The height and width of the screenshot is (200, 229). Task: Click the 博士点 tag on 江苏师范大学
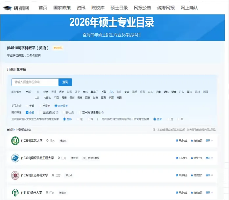(x=69, y=175)
